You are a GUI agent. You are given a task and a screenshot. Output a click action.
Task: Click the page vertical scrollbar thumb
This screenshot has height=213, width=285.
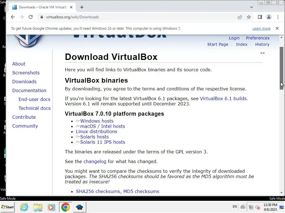pos(281,68)
